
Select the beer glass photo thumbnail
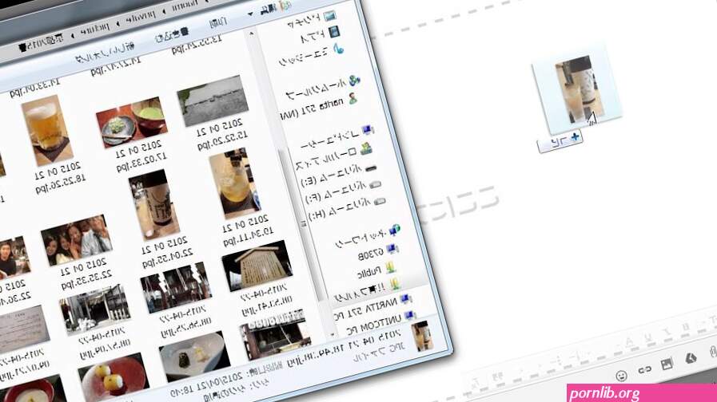[x=47, y=129]
